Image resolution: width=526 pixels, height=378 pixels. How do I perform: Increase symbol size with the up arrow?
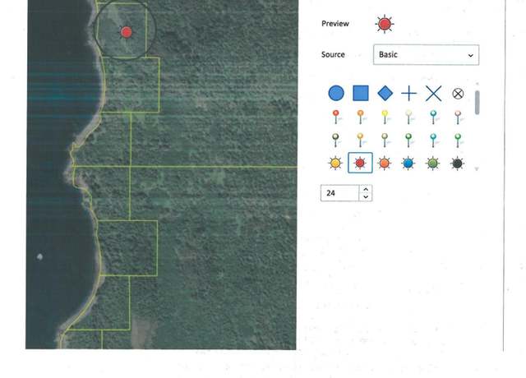[366, 190]
